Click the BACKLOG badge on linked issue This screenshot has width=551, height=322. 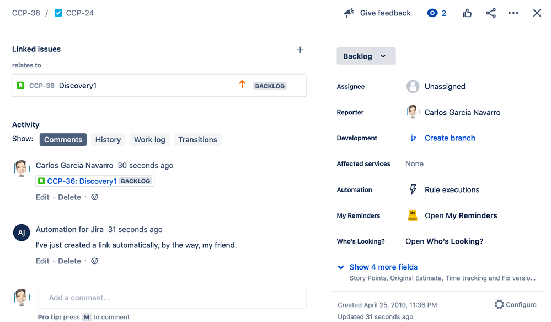click(270, 86)
